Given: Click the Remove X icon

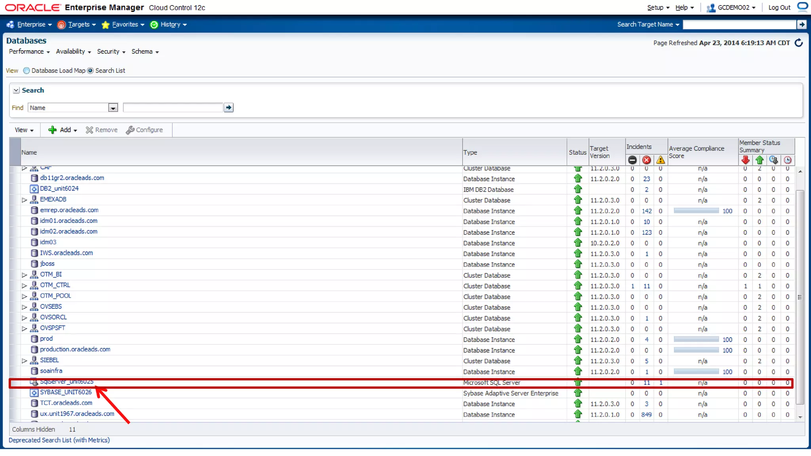Looking at the screenshot, I should 89,130.
